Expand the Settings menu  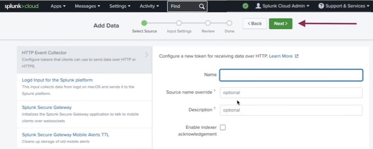(x=120, y=6)
